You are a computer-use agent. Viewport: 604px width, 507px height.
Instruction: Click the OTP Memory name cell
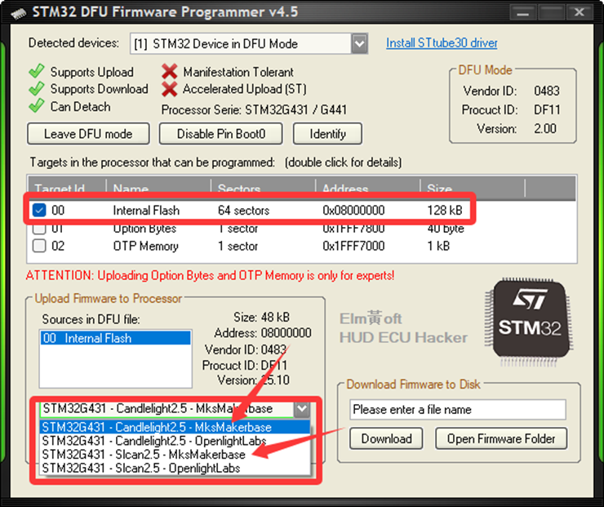(145, 246)
